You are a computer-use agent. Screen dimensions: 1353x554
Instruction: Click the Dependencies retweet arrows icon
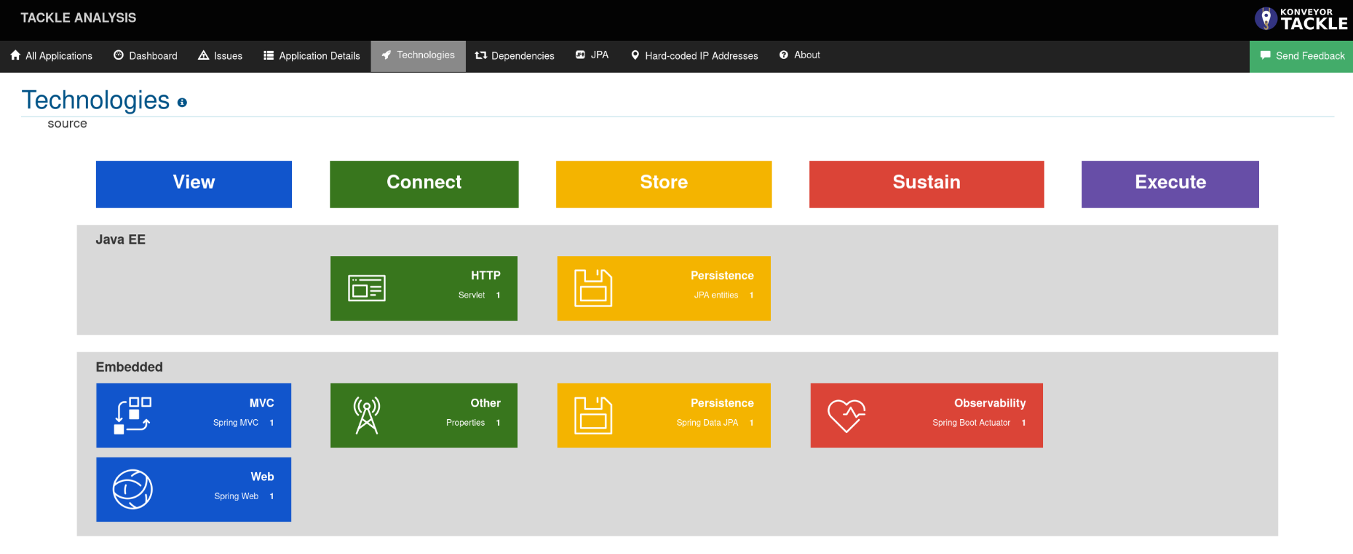click(481, 56)
